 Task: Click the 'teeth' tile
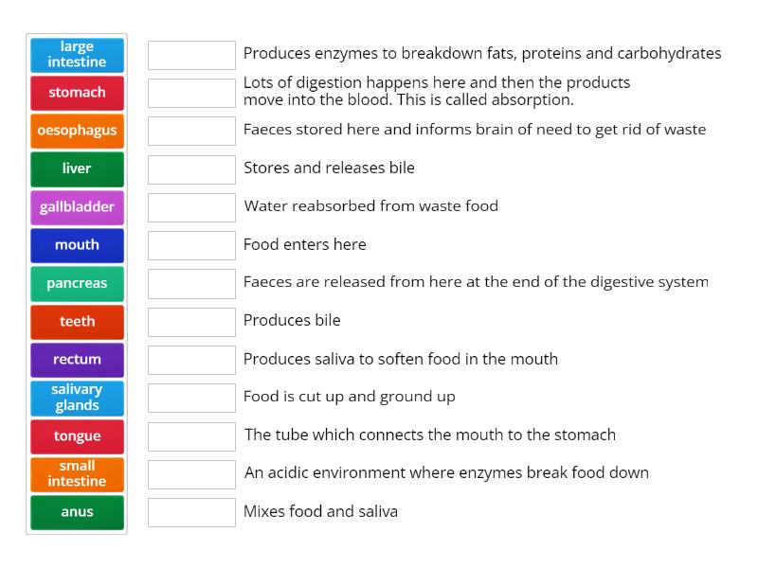coord(77,322)
